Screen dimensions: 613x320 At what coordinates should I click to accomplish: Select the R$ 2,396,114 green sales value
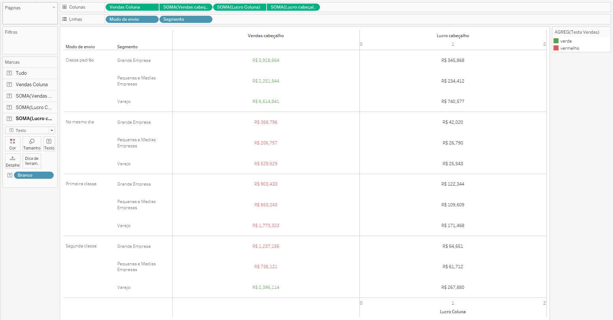[266, 287]
